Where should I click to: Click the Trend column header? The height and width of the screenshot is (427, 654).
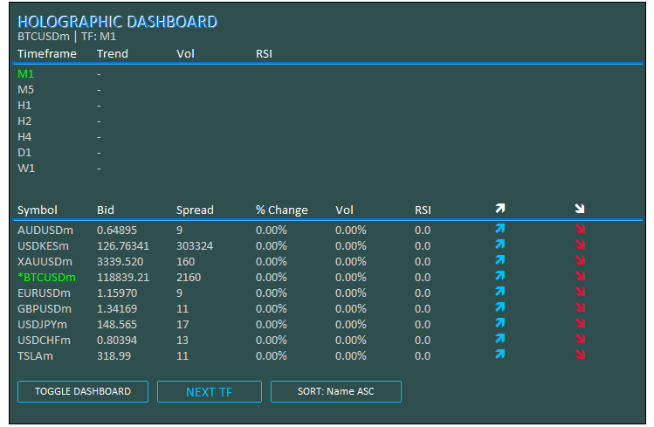click(x=113, y=54)
